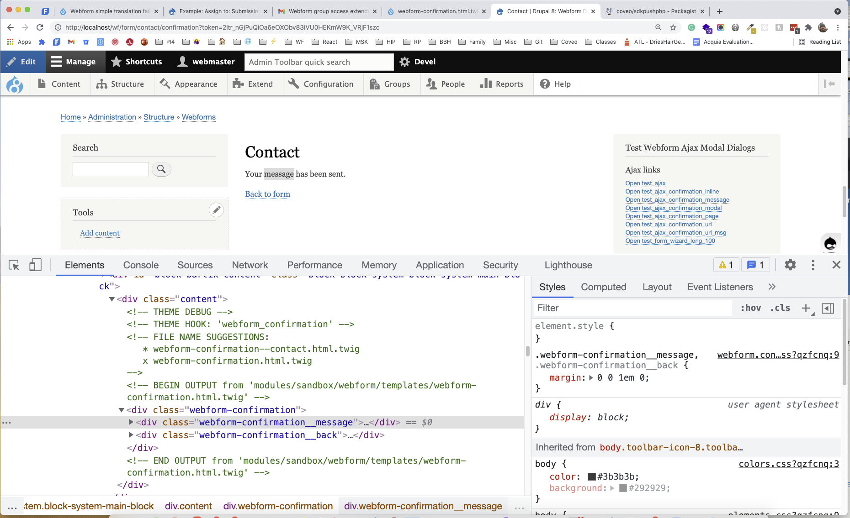The image size is (850, 518).
Task: Toggle :hov element state pane
Action: (x=750, y=308)
